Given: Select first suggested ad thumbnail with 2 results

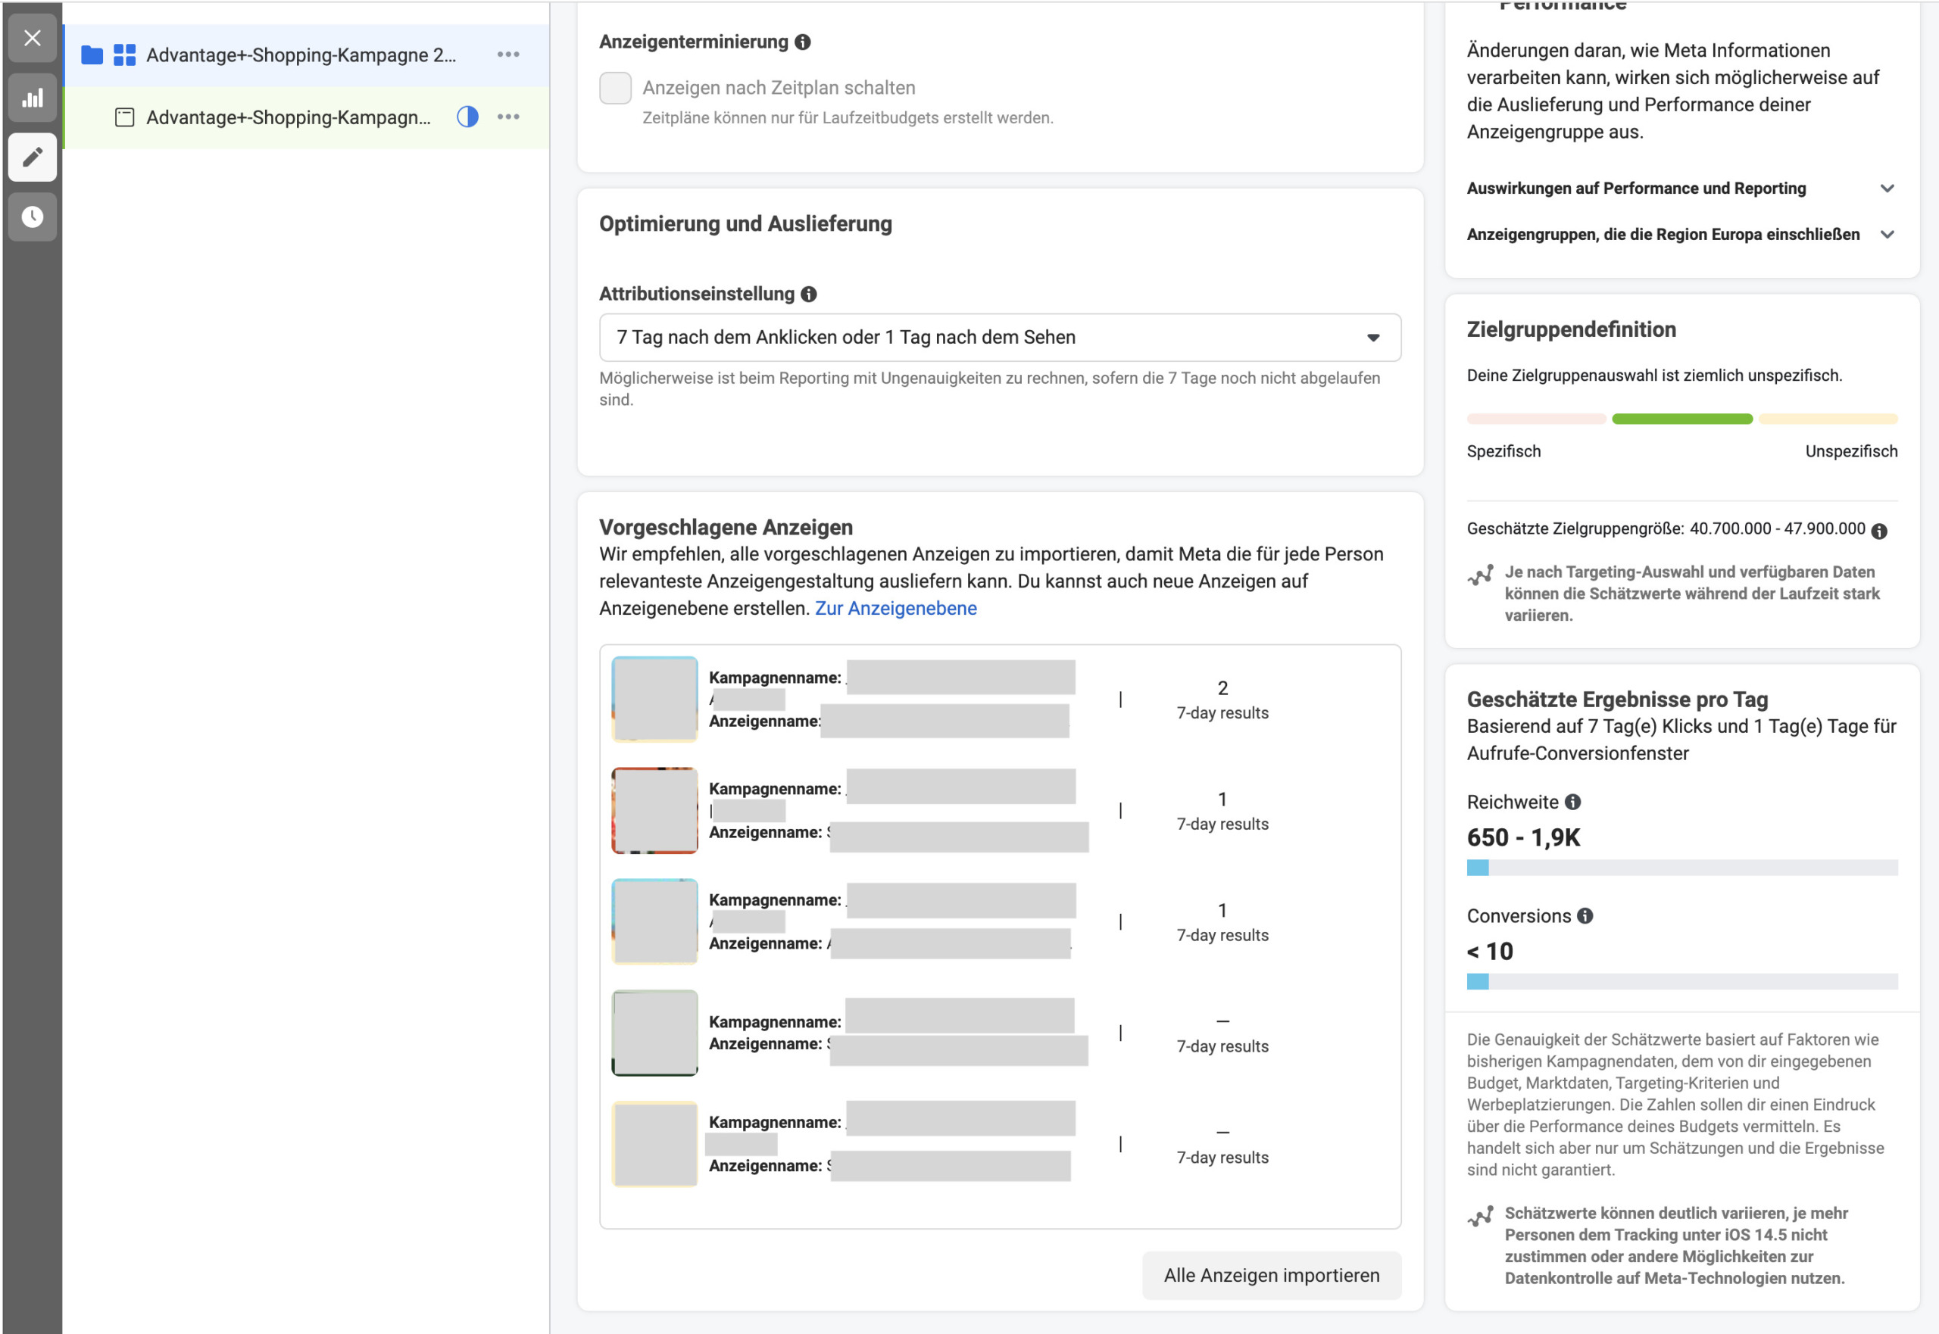Looking at the screenshot, I should (x=654, y=700).
